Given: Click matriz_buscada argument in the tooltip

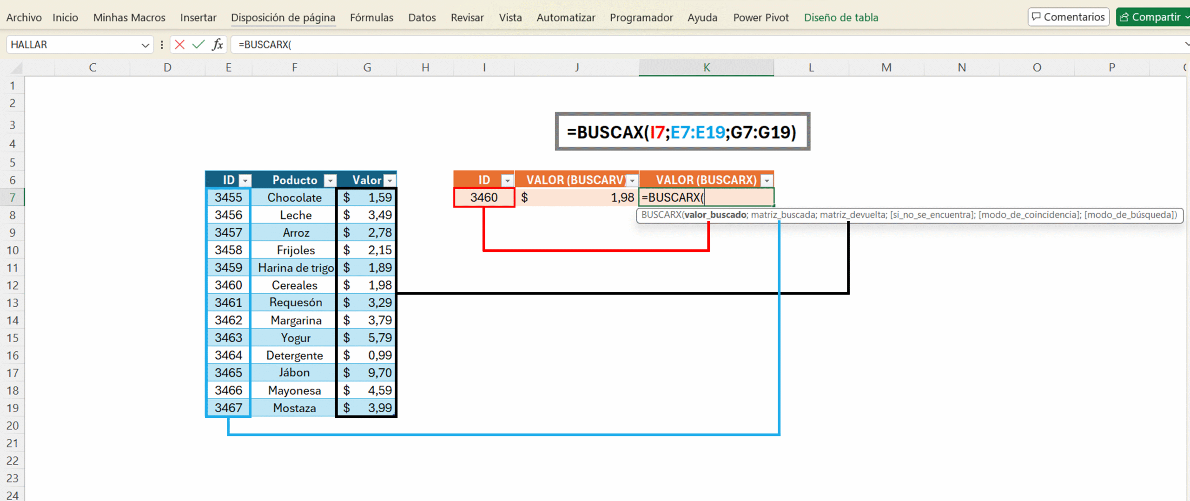Looking at the screenshot, I should (x=783, y=215).
